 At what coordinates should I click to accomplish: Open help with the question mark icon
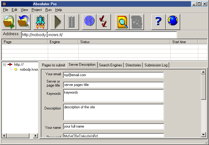pos(158,22)
